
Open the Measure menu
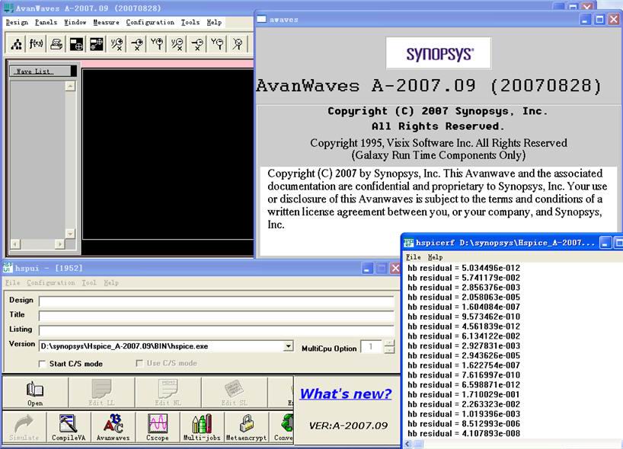pos(106,22)
